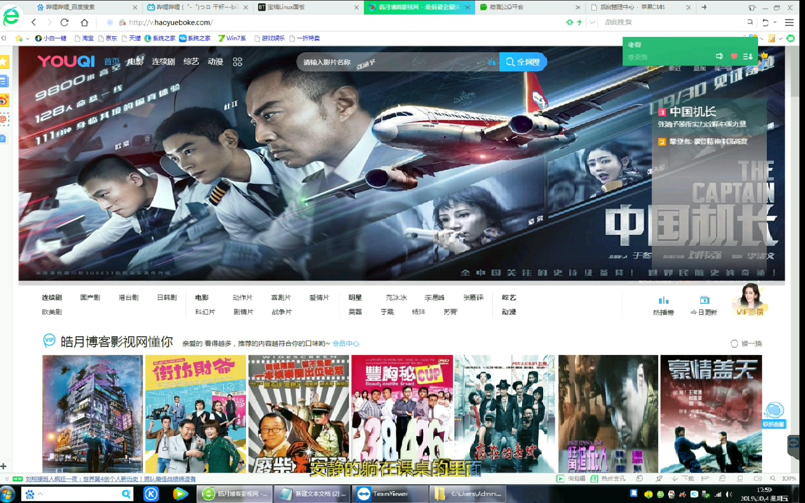Screen dimensions: 805x503
Task: Open the 今日更新 icon
Action: [704, 306]
